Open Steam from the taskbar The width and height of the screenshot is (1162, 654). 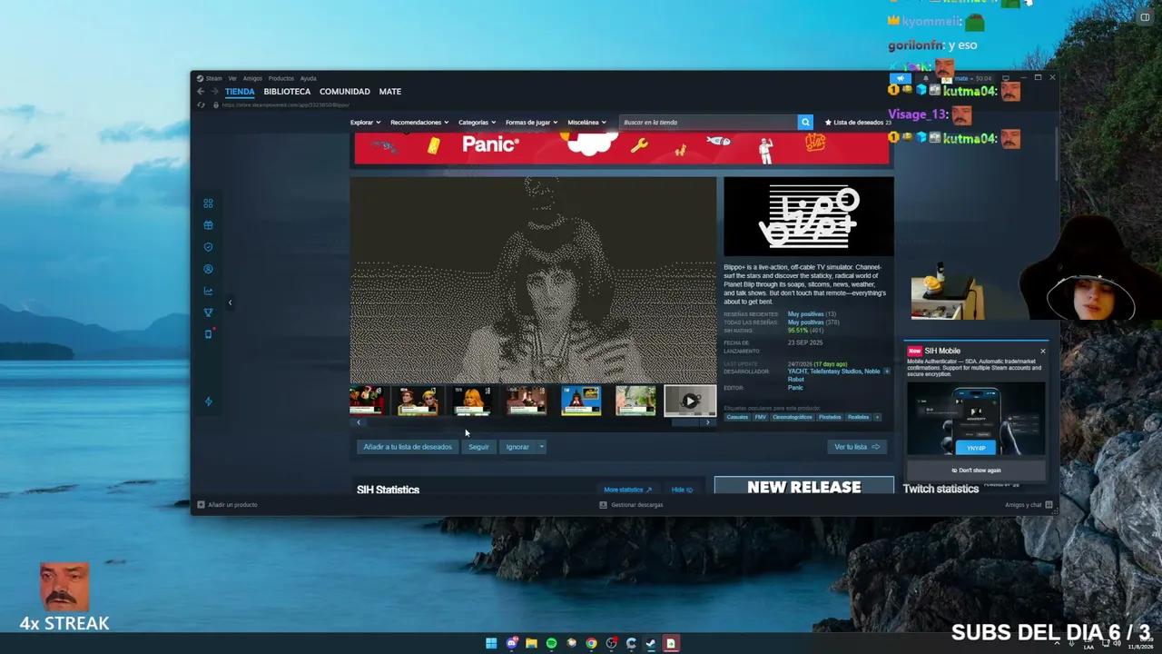651,643
